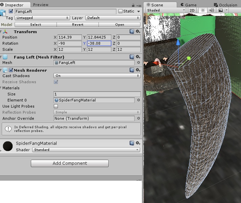Viewport: 241px width, 203px height.
Task: Open Transform component help book icon
Action: [x=132, y=31]
